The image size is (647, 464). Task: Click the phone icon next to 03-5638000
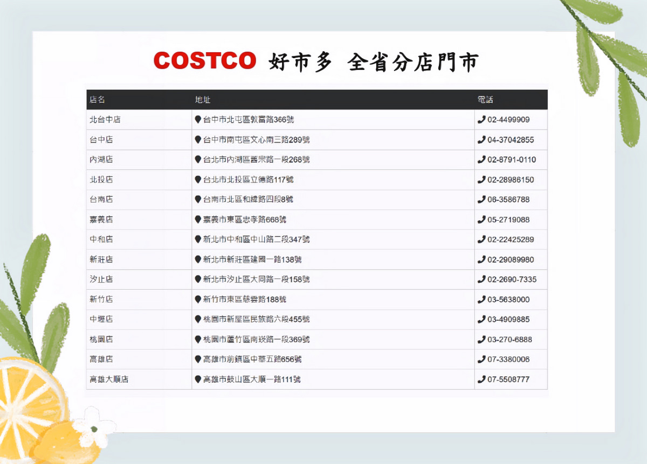click(481, 299)
